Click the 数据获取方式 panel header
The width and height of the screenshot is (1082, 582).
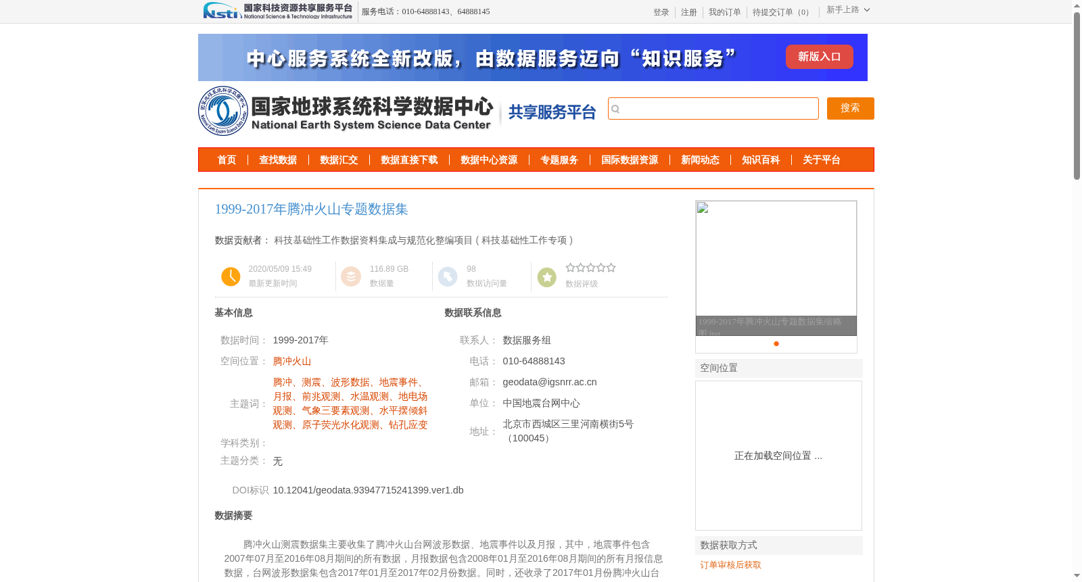778,545
